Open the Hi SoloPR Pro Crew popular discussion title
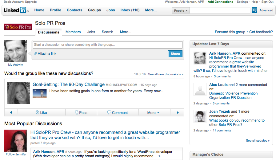Screen dimensions: 276x160 (105, 135)
